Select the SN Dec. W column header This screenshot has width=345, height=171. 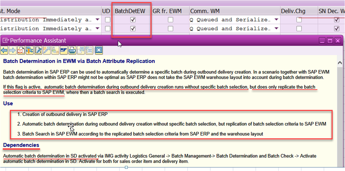point(331,11)
